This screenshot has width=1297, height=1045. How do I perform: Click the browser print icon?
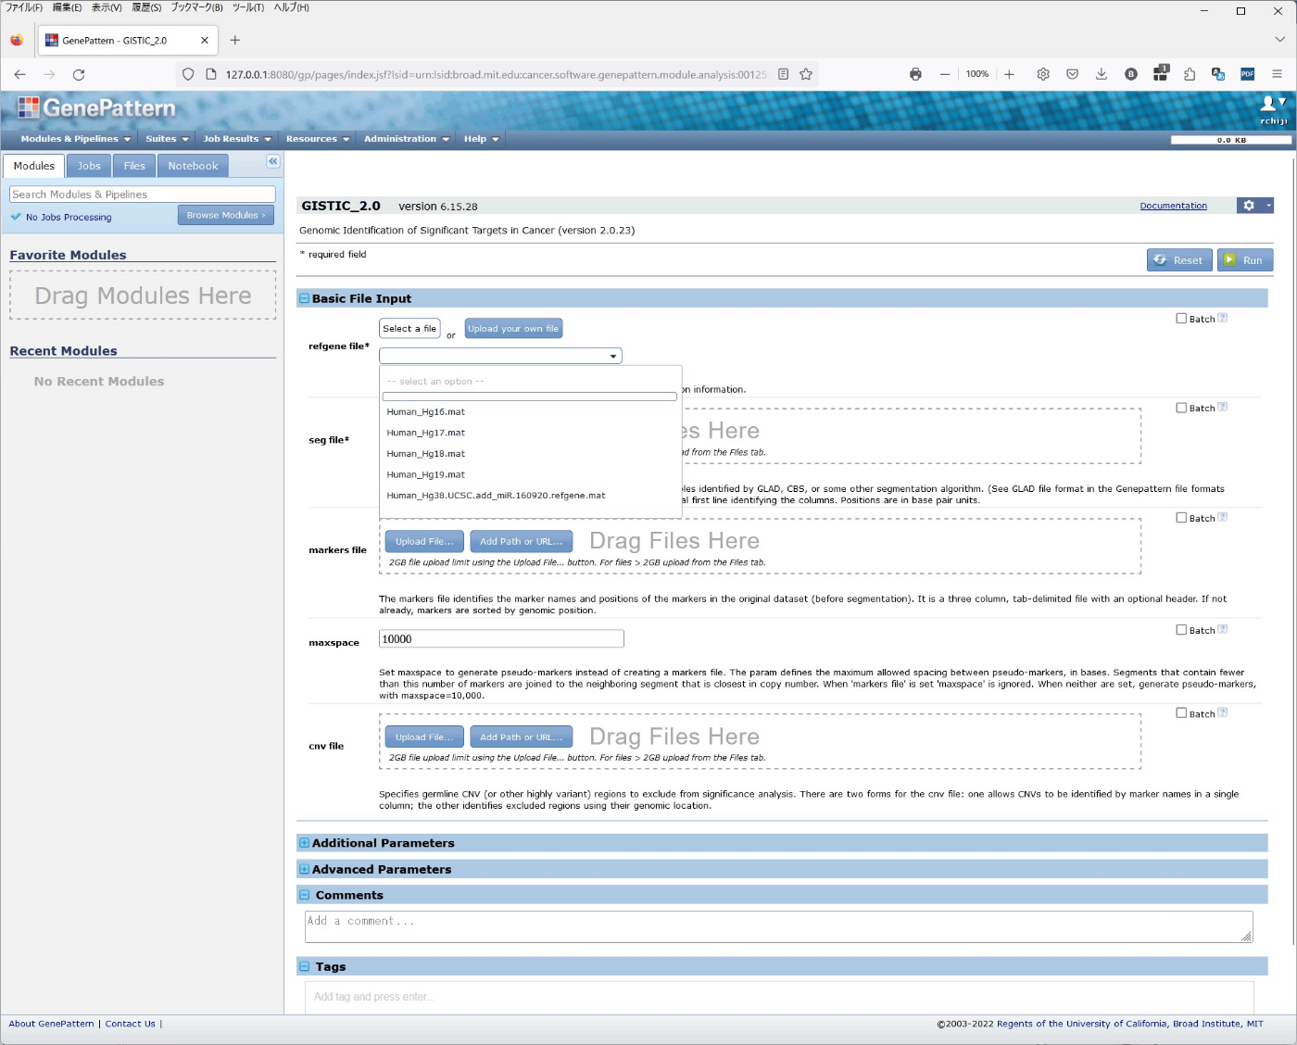(x=915, y=74)
